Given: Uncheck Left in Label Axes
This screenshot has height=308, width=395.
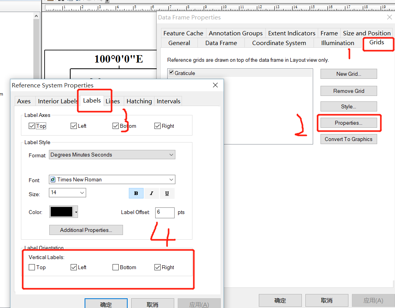Looking at the screenshot, I should pos(74,126).
